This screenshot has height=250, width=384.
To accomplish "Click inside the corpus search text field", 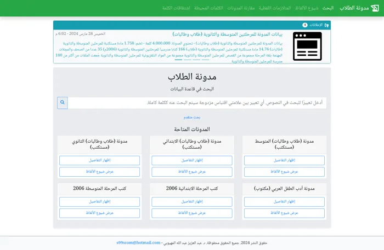I will (x=196, y=103).
